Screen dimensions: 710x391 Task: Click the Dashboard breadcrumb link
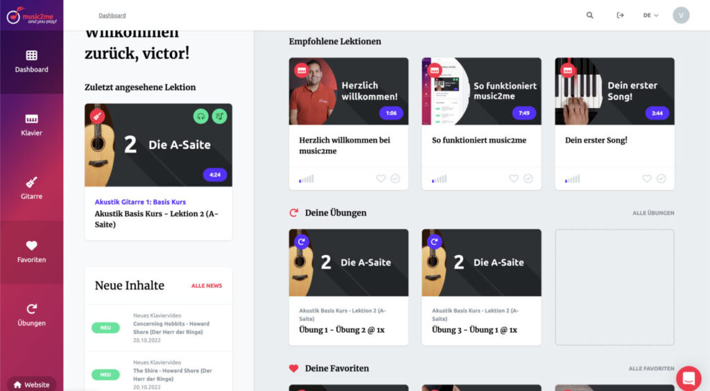112,15
